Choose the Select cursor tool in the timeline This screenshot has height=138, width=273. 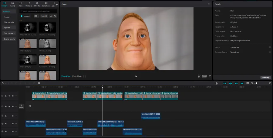pyautogui.click(x=3, y=83)
